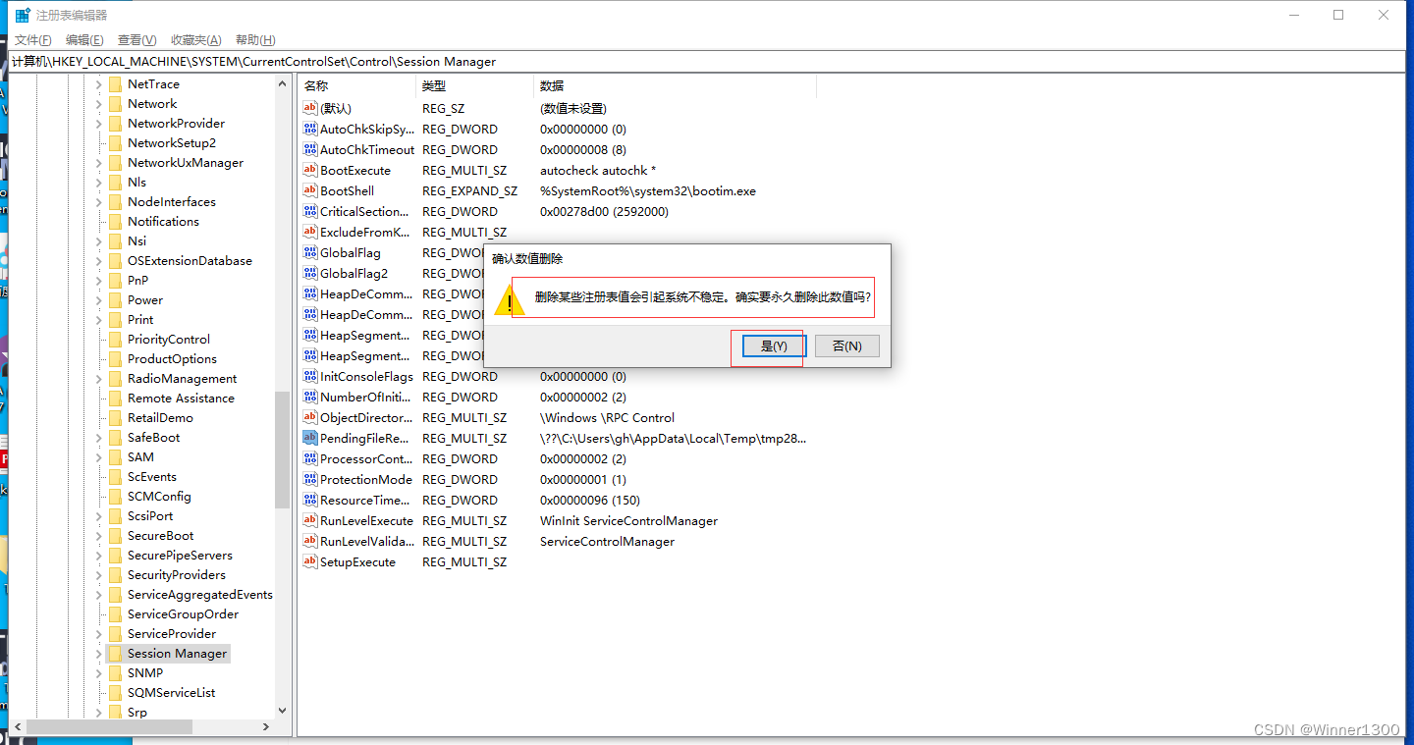Expand the NetworkProvider key
Screen dimensions: 1414x745
pos(99,124)
